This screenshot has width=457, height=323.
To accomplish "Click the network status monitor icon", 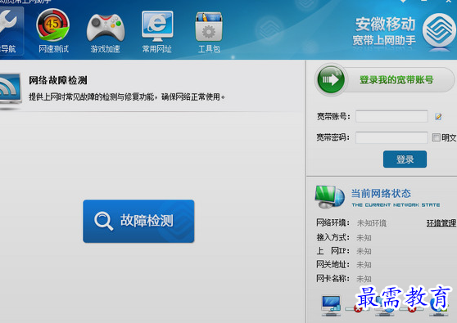I will tap(329, 197).
